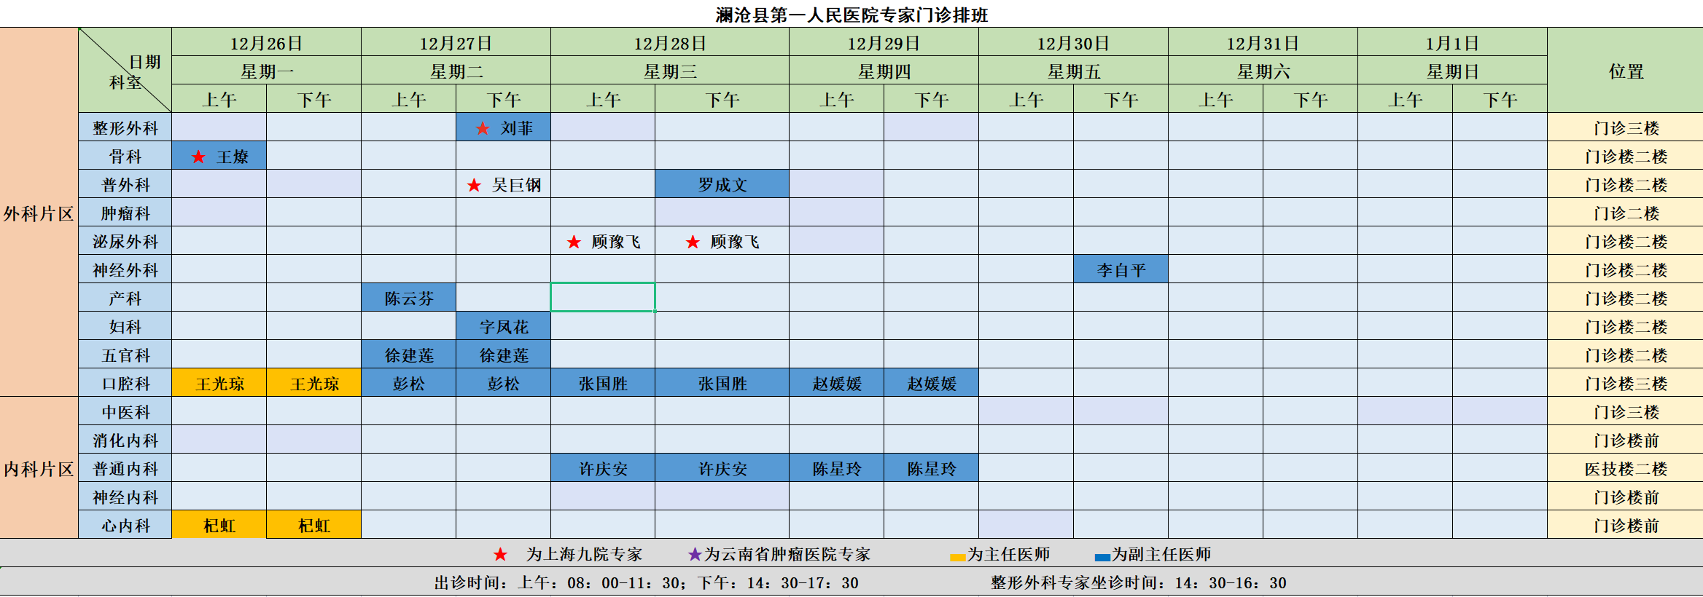Select the 陈云芬 cell in 产科 row
This screenshot has width=1703, height=597.
408,298
